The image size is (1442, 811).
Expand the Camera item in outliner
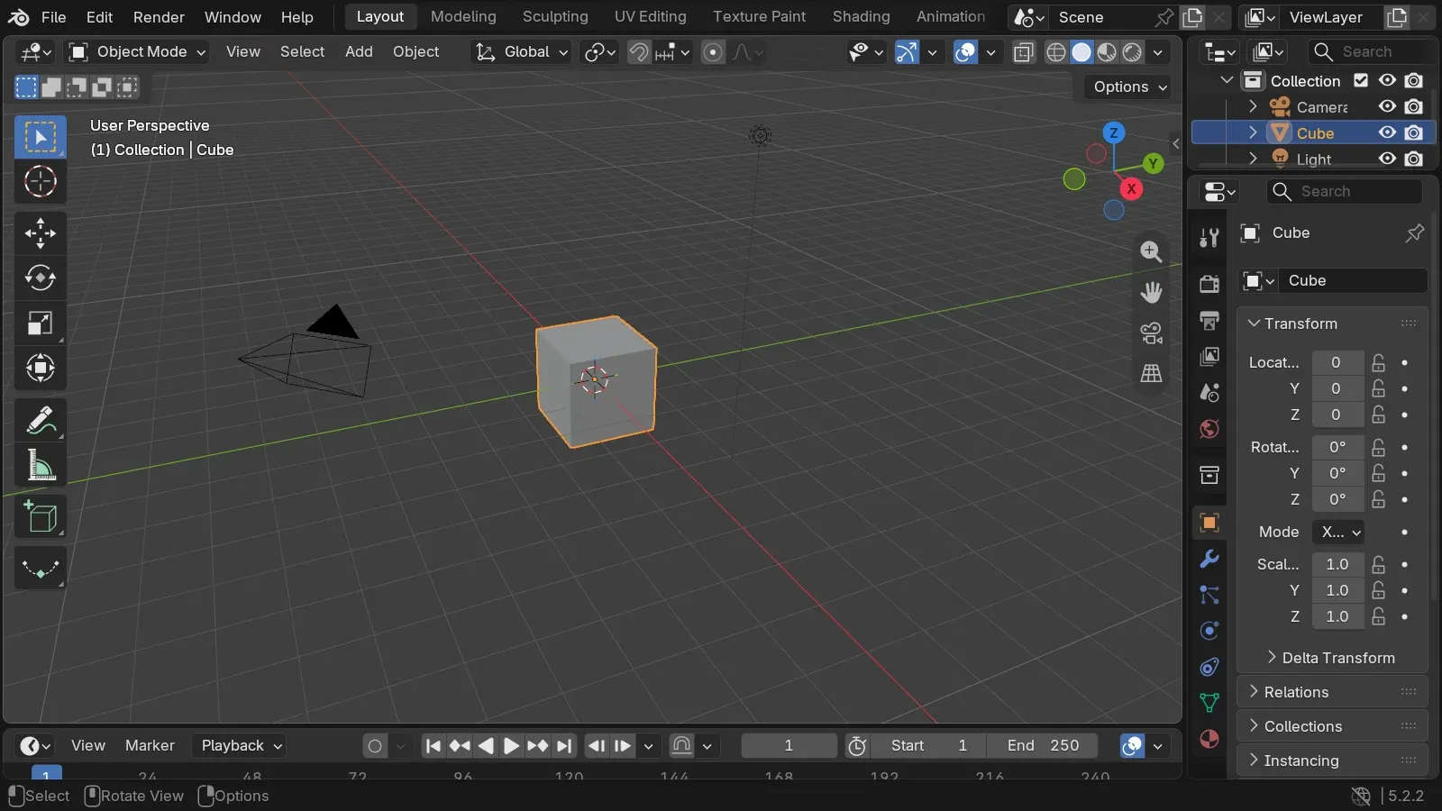point(1253,106)
